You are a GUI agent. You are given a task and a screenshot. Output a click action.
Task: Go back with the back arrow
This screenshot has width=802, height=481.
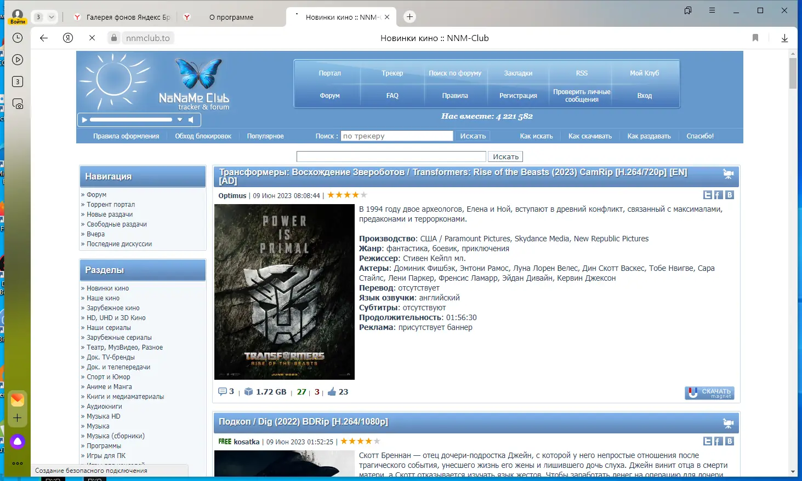tap(44, 38)
